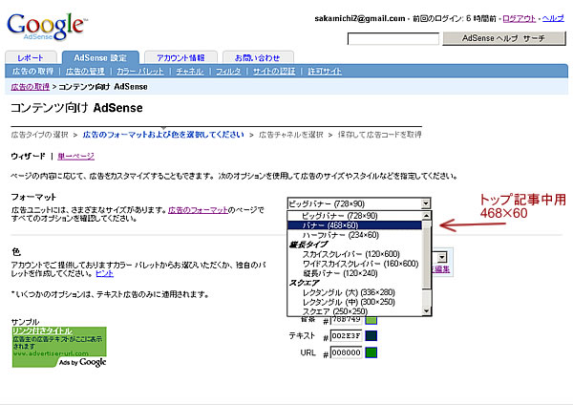Click the URL hex color field
This screenshot has width=573, height=405.
(348, 352)
